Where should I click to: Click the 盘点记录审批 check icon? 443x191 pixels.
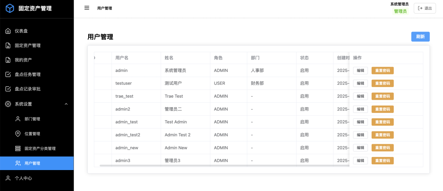8,89
